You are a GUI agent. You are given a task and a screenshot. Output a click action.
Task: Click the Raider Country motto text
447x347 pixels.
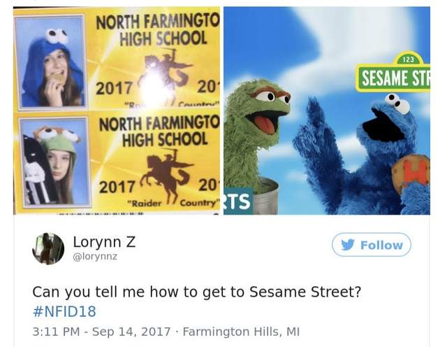point(174,204)
